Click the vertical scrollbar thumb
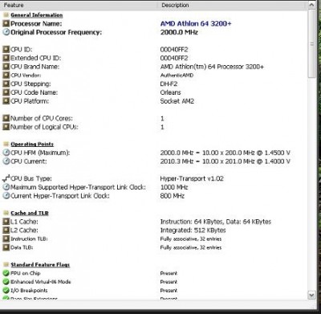 pyautogui.click(x=311, y=43)
